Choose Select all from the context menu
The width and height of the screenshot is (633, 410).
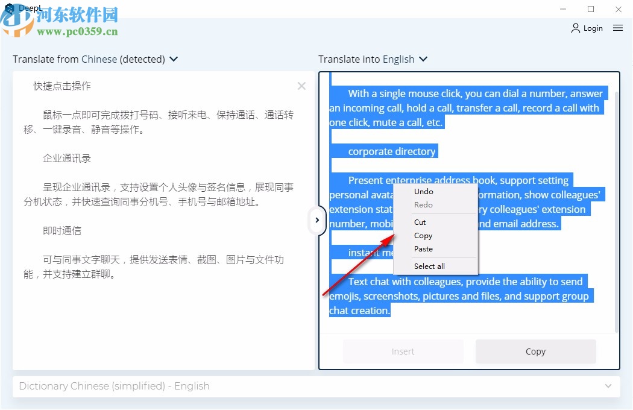click(429, 266)
